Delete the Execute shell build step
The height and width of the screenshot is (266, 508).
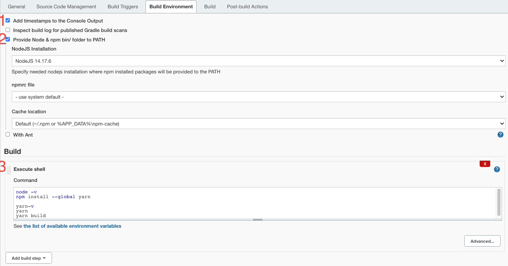485,164
